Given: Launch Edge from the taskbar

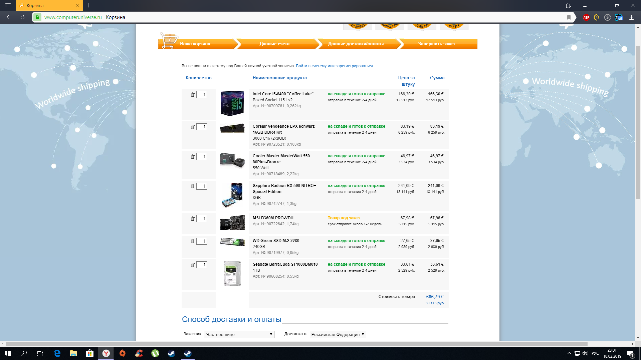Looking at the screenshot, I should (57, 353).
